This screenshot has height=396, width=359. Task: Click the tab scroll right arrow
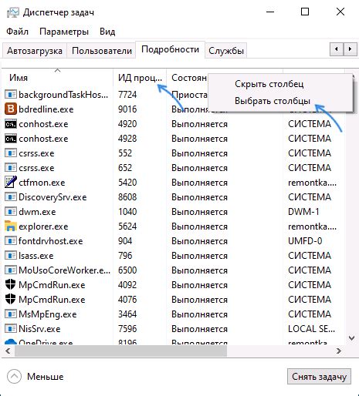[x=351, y=49]
